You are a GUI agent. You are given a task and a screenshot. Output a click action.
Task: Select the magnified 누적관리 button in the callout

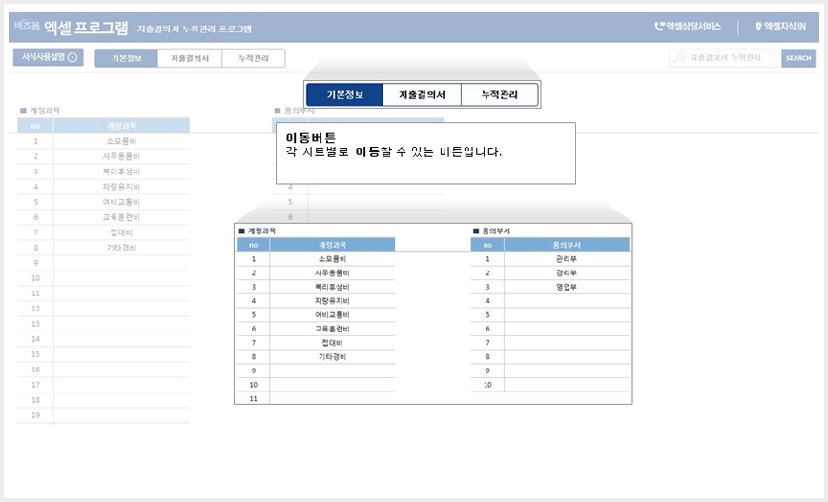500,95
